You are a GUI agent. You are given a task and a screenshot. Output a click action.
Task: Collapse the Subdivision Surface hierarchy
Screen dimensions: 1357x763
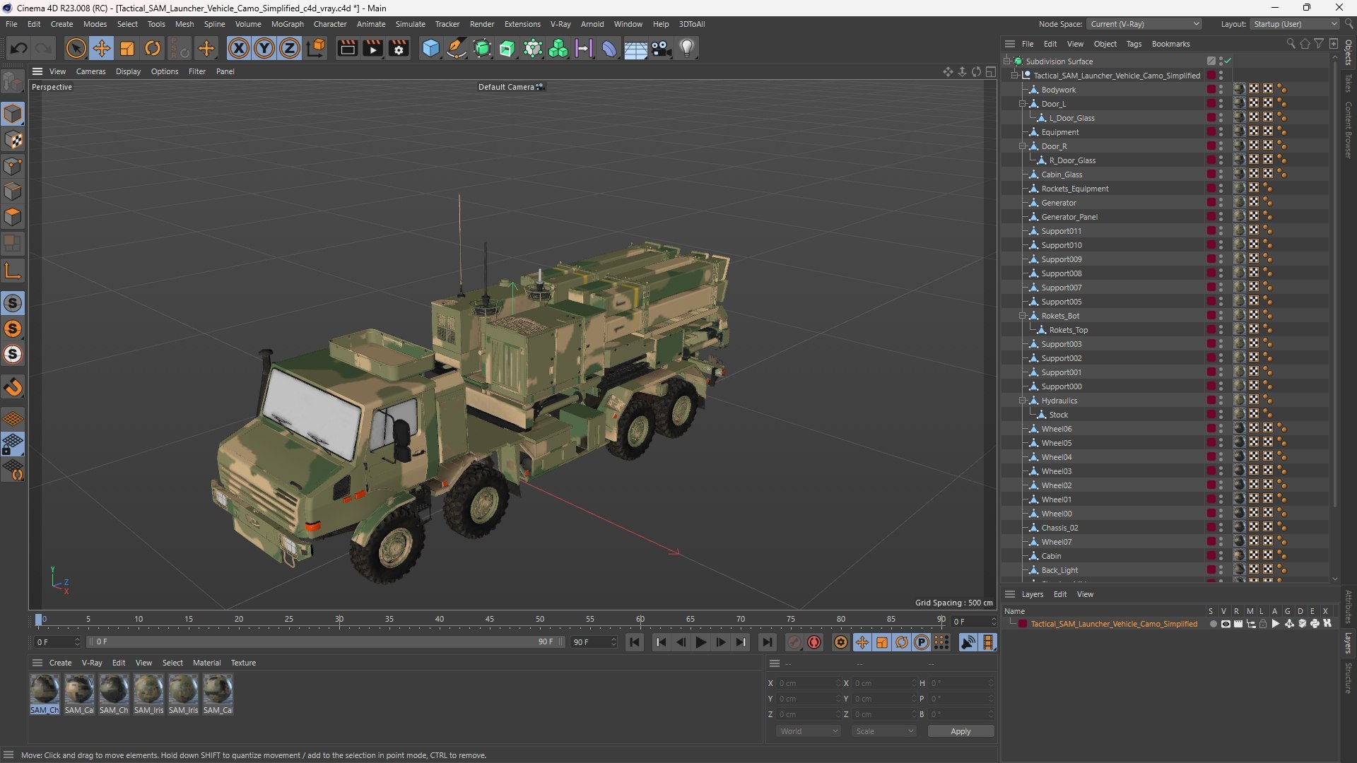pos(1006,61)
